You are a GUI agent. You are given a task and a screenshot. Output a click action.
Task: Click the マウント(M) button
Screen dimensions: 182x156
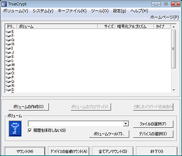click(25, 151)
